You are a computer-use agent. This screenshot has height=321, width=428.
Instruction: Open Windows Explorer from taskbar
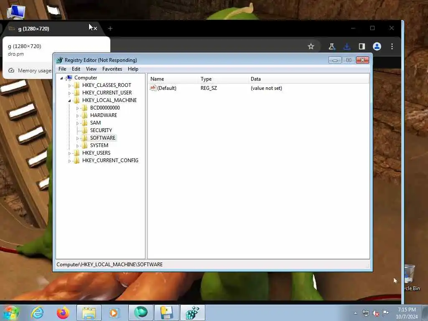click(89, 313)
